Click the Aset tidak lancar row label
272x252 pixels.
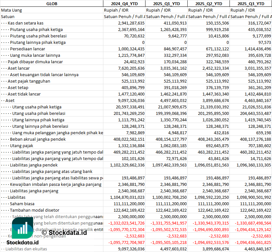24,94
